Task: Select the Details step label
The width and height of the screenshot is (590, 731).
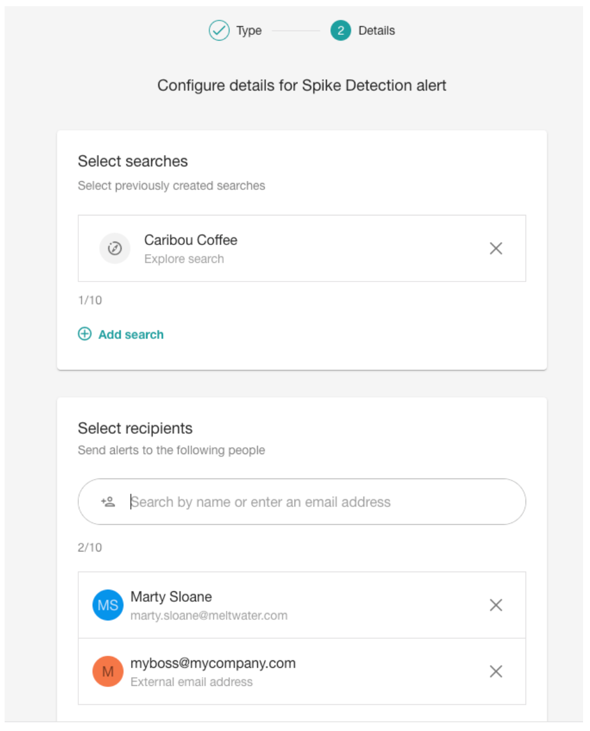Action: point(377,31)
